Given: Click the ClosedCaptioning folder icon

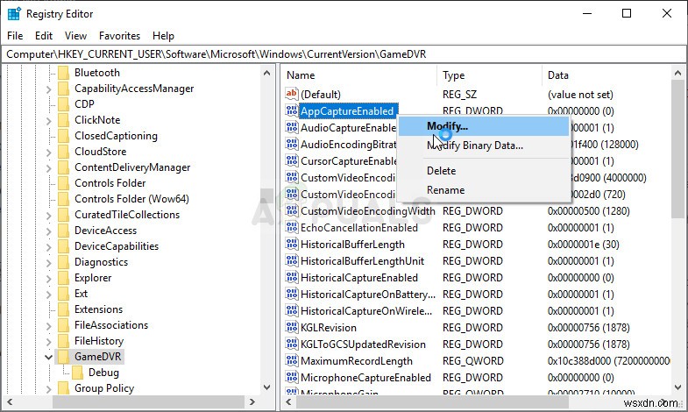Looking at the screenshot, I should pyautogui.click(x=64, y=136).
